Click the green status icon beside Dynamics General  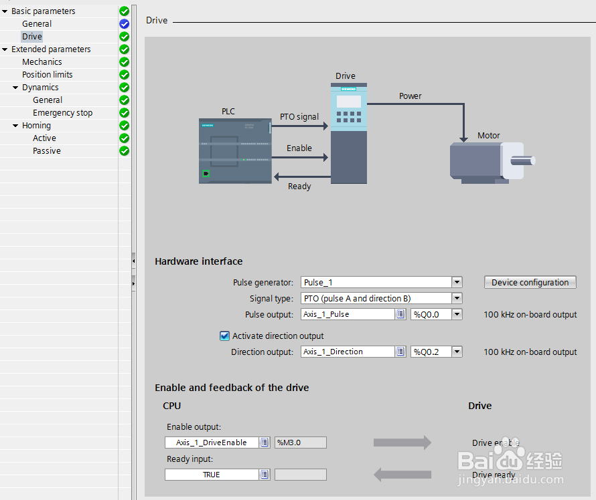tap(125, 100)
